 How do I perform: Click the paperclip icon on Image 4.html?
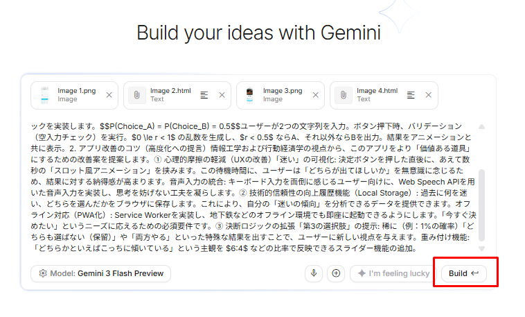coord(344,95)
